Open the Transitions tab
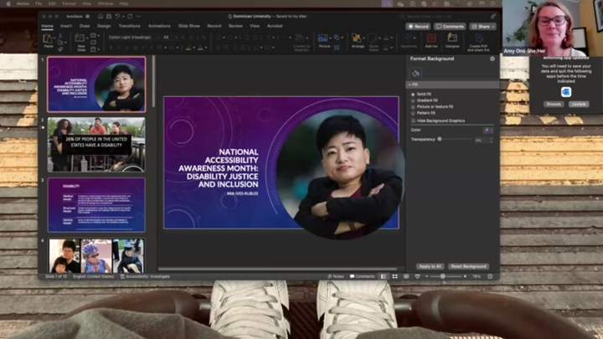This screenshot has height=339, width=603. pyautogui.click(x=129, y=26)
